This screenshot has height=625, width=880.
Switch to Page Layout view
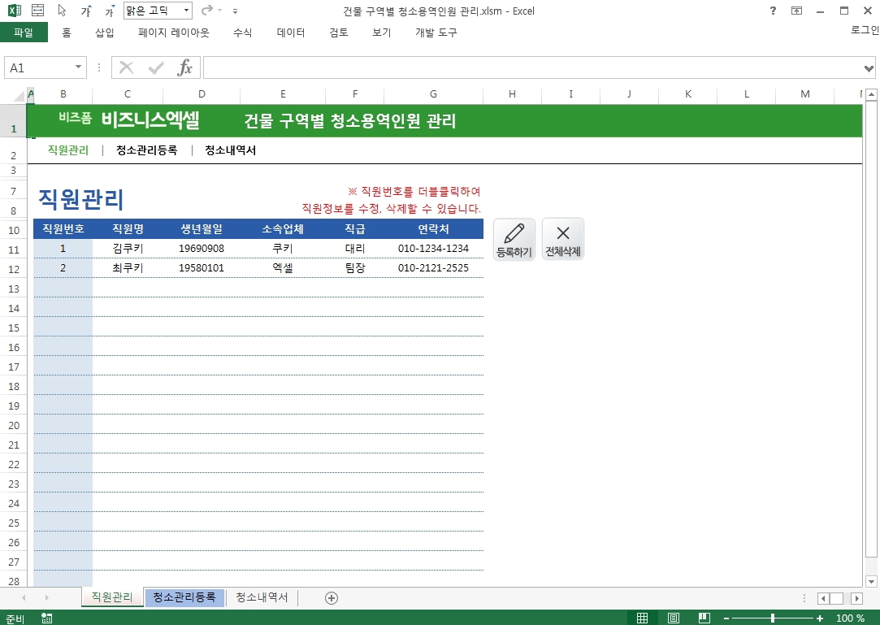[673, 618]
